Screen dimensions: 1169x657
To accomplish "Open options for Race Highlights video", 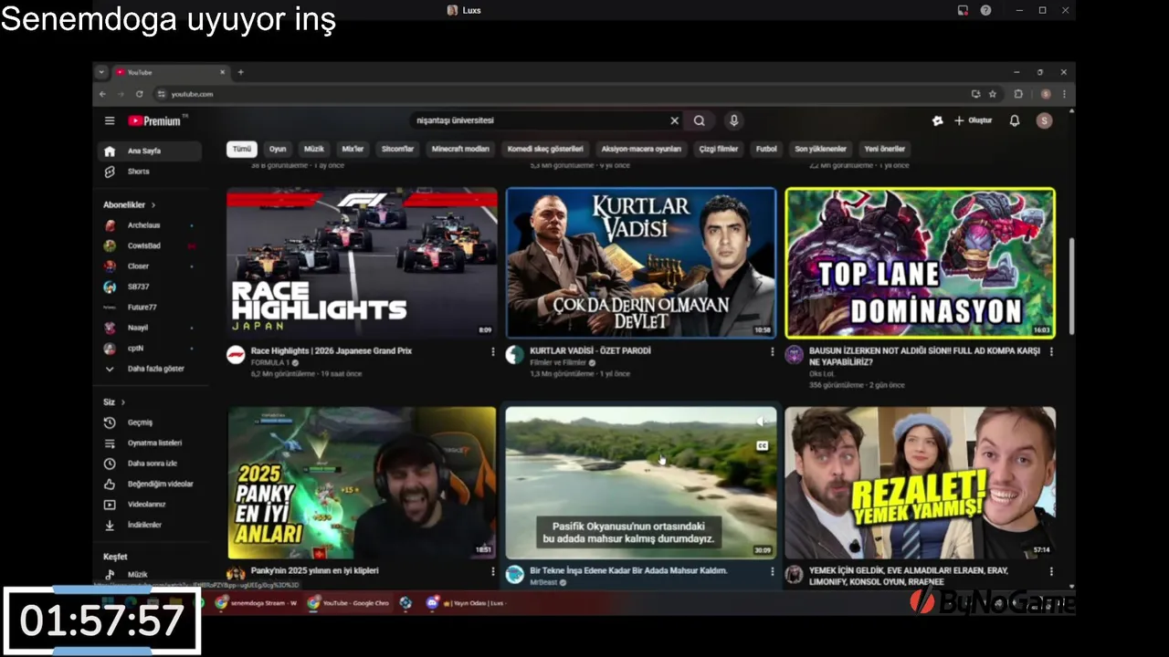I will coord(493,351).
